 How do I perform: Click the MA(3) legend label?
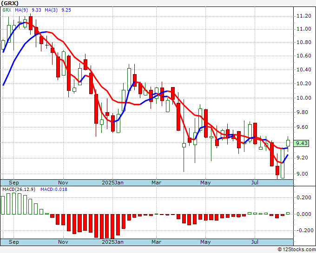tap(51, 10)
